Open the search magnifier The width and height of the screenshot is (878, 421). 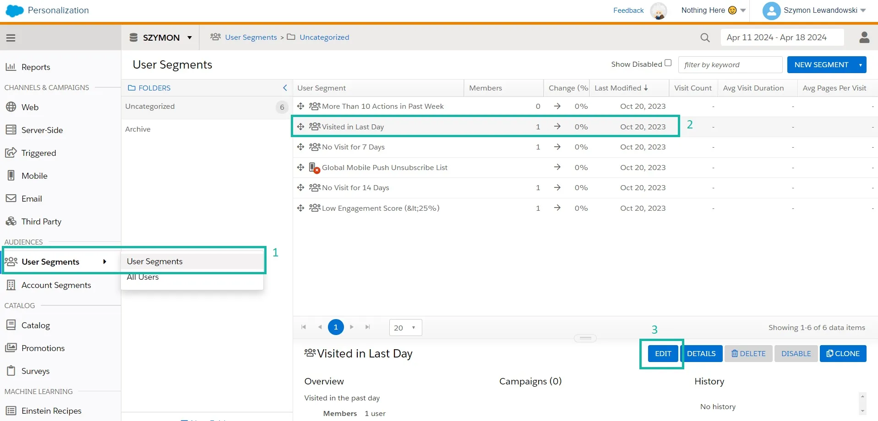[705, 37]
